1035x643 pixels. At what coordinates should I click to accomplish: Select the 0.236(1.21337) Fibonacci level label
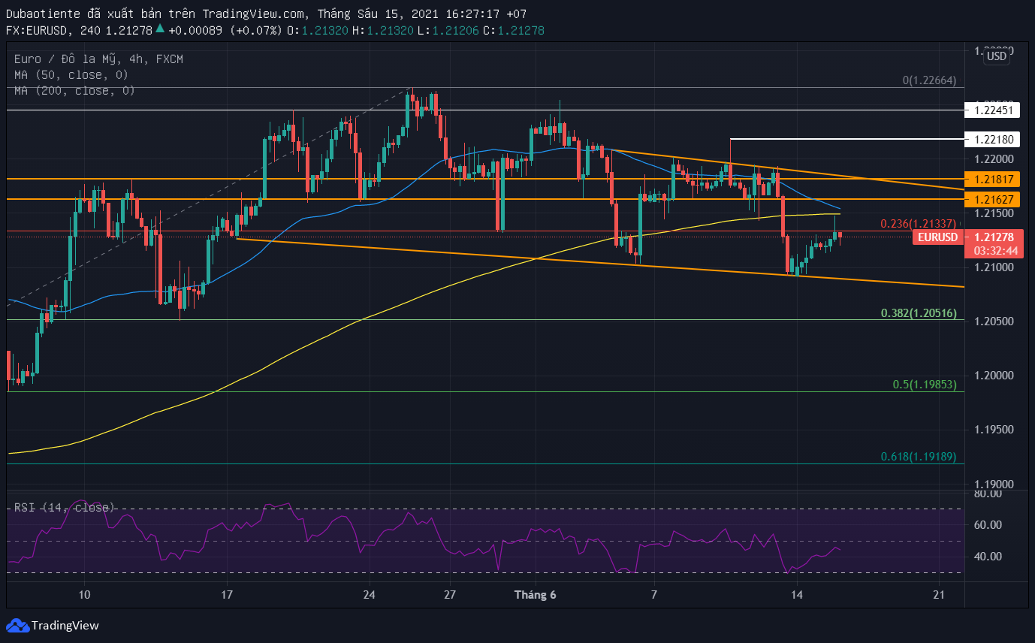pos(918,223)
